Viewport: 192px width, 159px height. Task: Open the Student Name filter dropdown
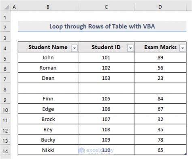pos(75,48)
